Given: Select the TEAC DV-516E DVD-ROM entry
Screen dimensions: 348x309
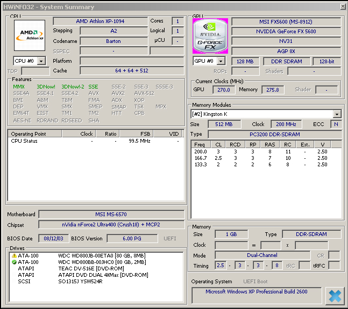Looking at the screenshot, I should 96,268.
